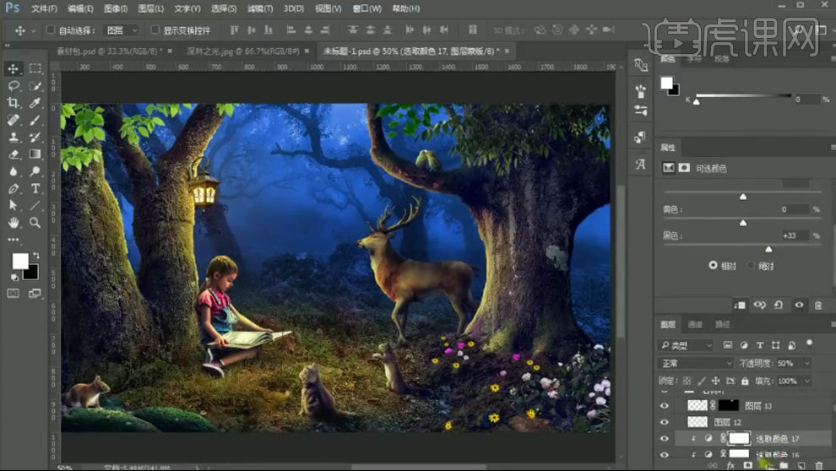Hide layer 选取颜色 17

click(x=665, y=438)
